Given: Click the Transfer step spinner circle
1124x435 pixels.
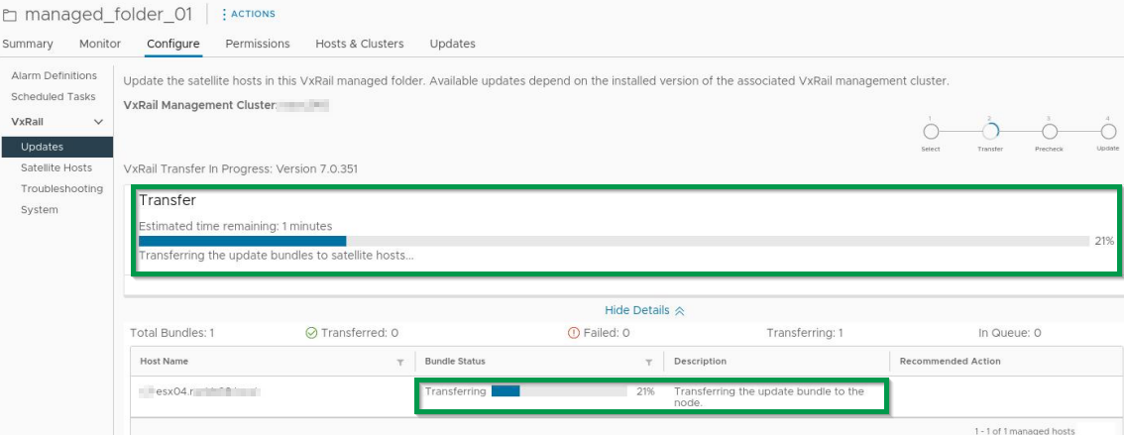Looking at the screenshot, I should click(x=990, y=131).
